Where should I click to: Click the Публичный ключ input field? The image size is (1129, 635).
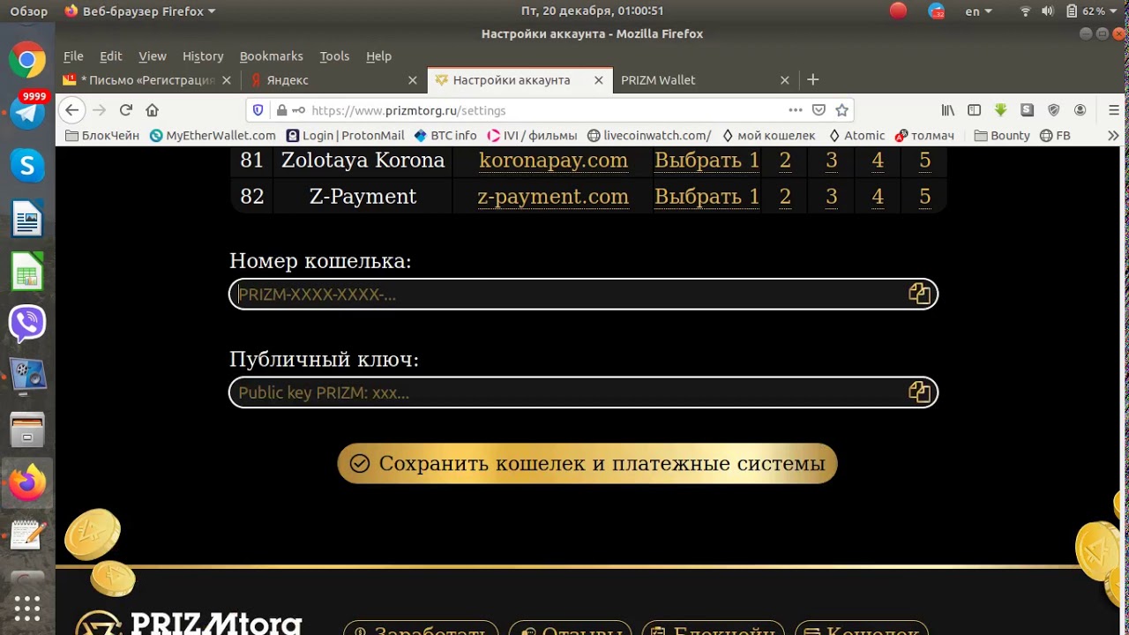point(584,392)
